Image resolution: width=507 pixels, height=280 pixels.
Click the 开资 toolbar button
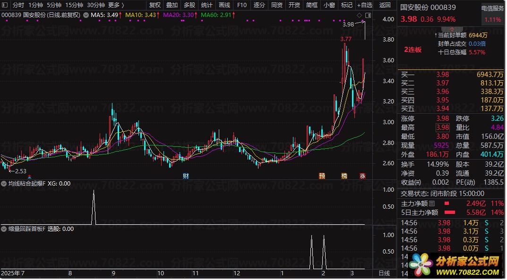click(294, 5)
